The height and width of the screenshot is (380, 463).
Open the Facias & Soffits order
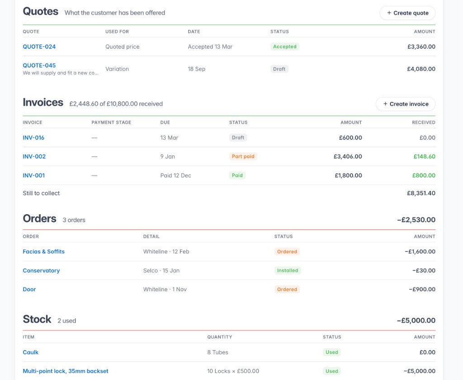click(44, 252)
